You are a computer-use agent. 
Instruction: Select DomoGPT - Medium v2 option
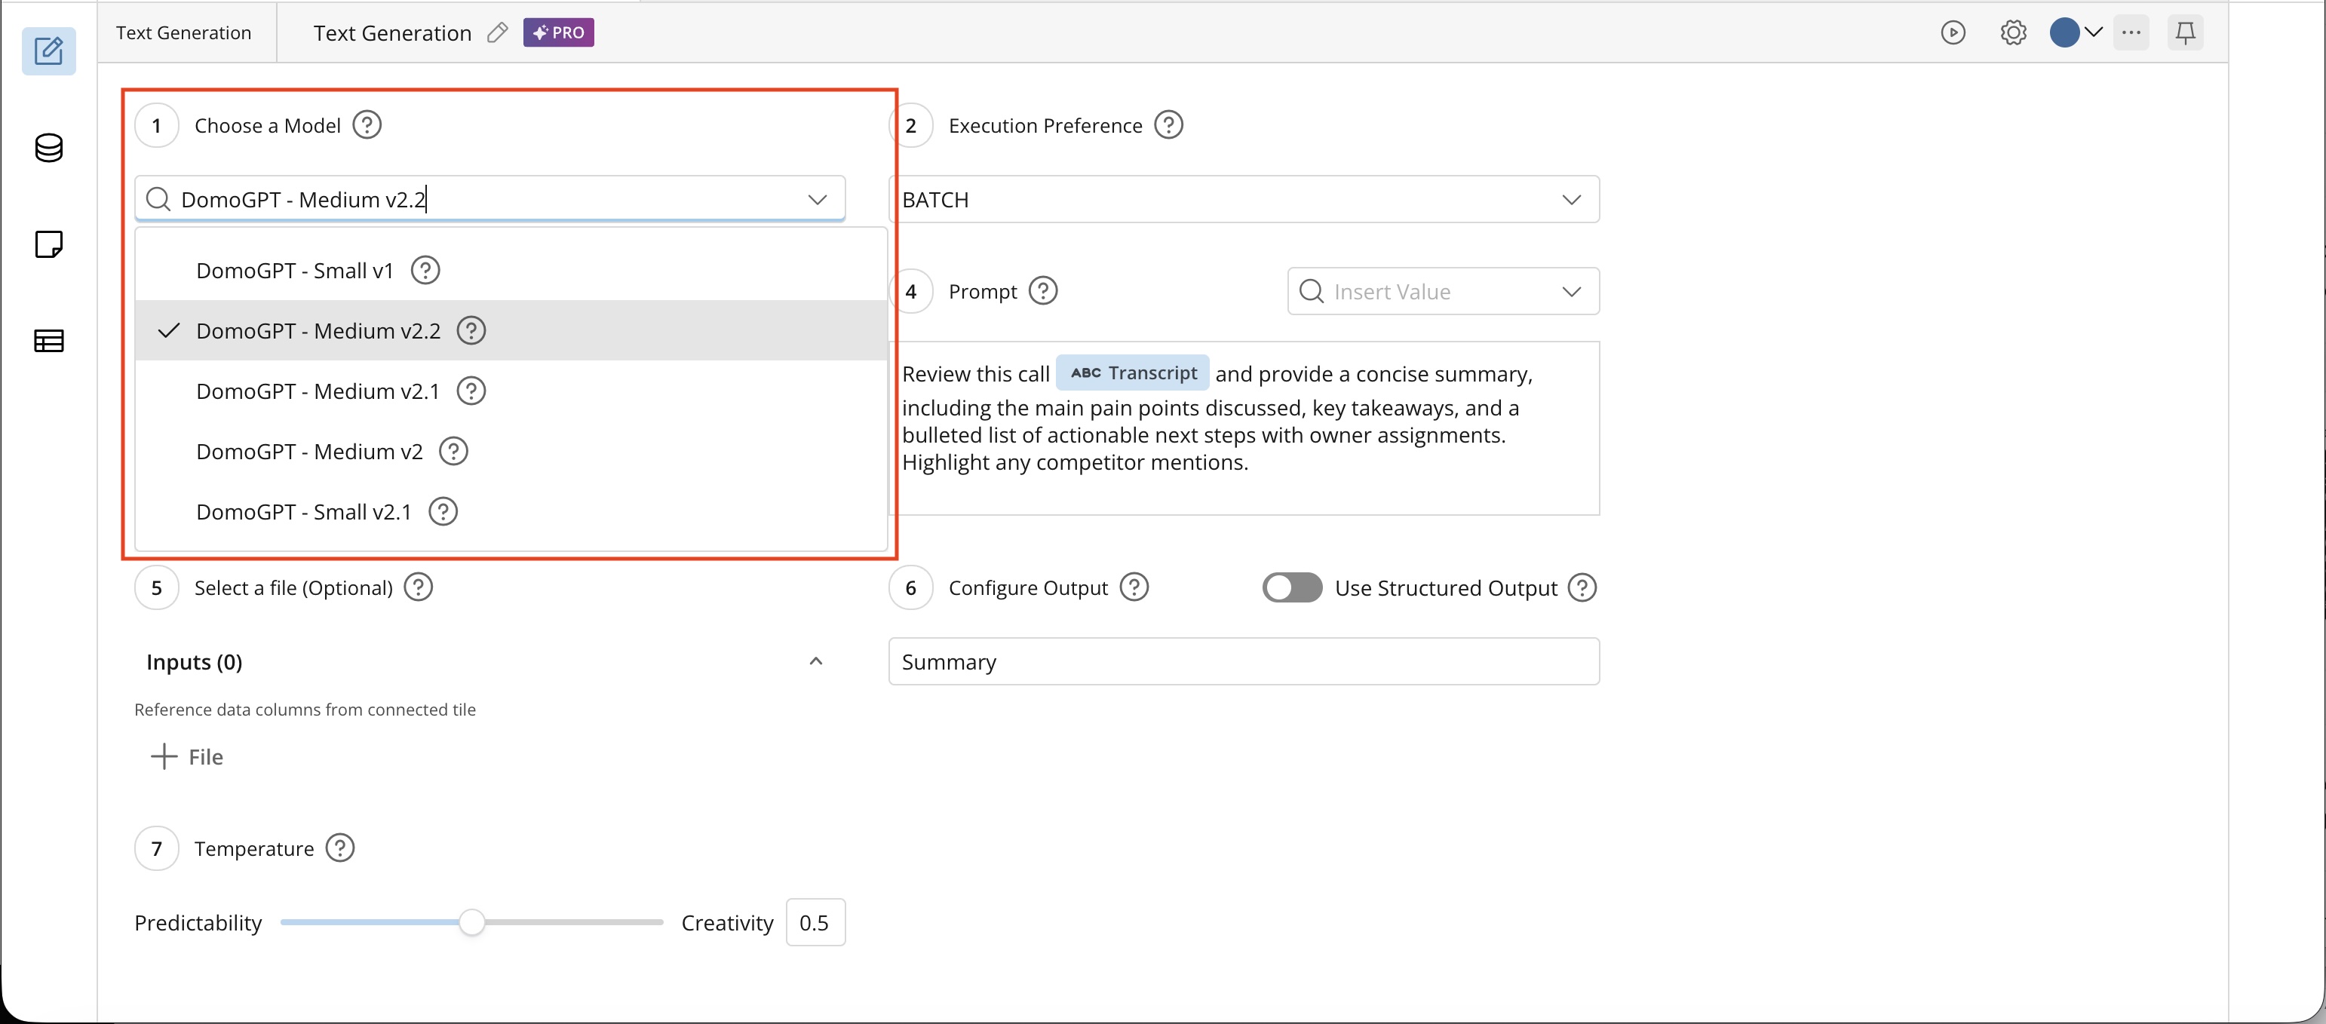[511, 451]
